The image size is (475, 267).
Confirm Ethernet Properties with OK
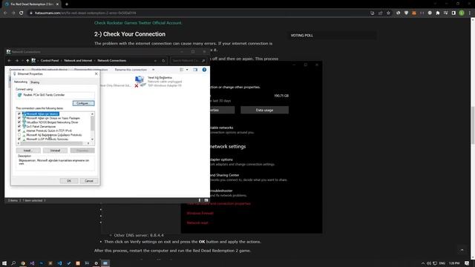[x=69, y=181]
